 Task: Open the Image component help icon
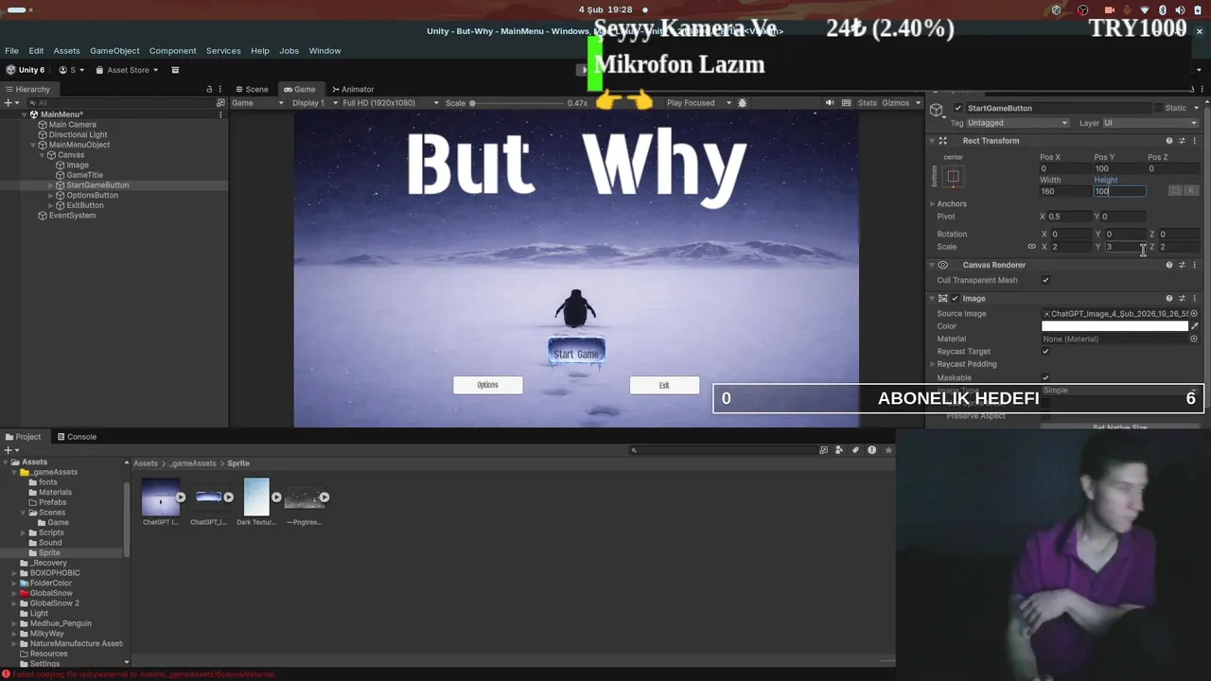click(1169, 298)
